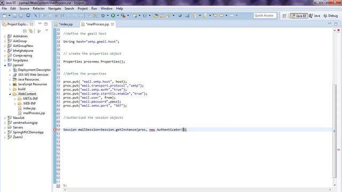
Task: Open the Run button dropdown arrow
Action: click(x=118, y=15)
